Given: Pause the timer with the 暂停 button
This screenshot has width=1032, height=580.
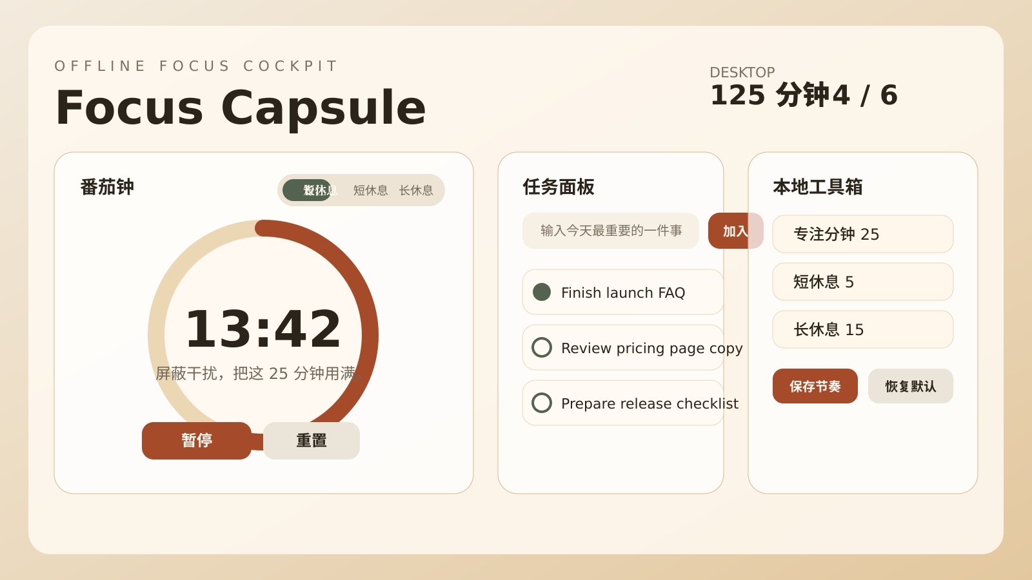Looking at the screenshot, I should (x=197, y=441).
